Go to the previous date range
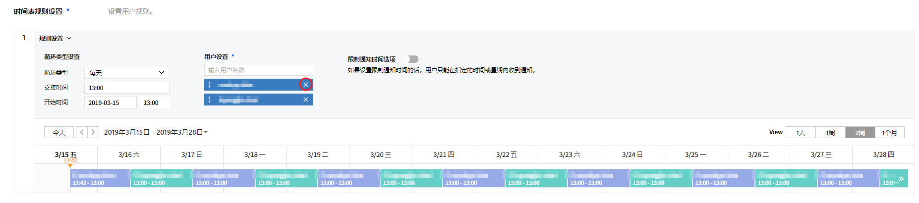Screen dimensions: 919x203 (82, 132)
